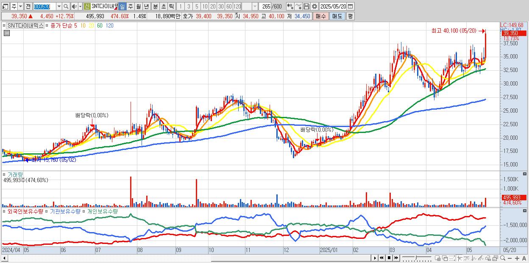Screen dimensions: 529x263
Task: Open the custom interval combo dropdown
Action: tap(255, 6)
